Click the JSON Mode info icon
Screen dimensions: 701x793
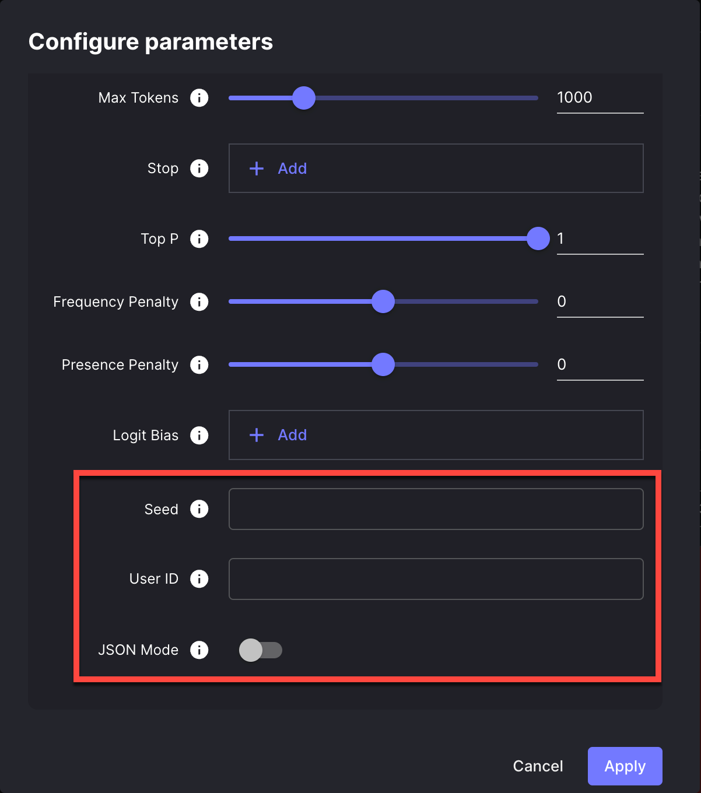tap(199, 650)
